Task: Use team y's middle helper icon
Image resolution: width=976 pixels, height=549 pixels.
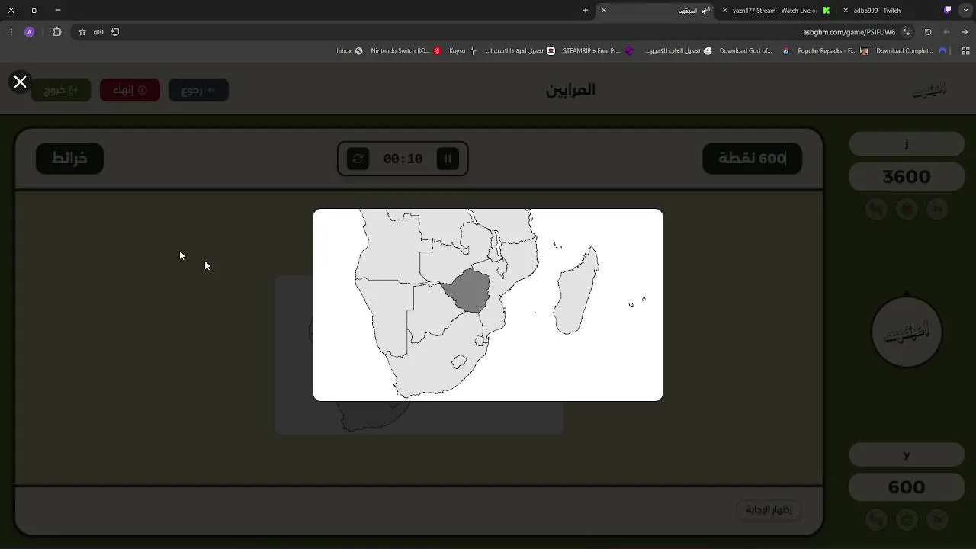Action: [907, 519]
